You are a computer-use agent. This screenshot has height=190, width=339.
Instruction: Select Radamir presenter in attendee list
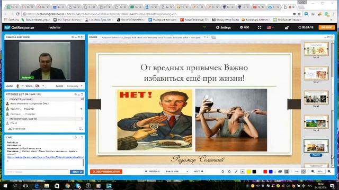(44, 109)
